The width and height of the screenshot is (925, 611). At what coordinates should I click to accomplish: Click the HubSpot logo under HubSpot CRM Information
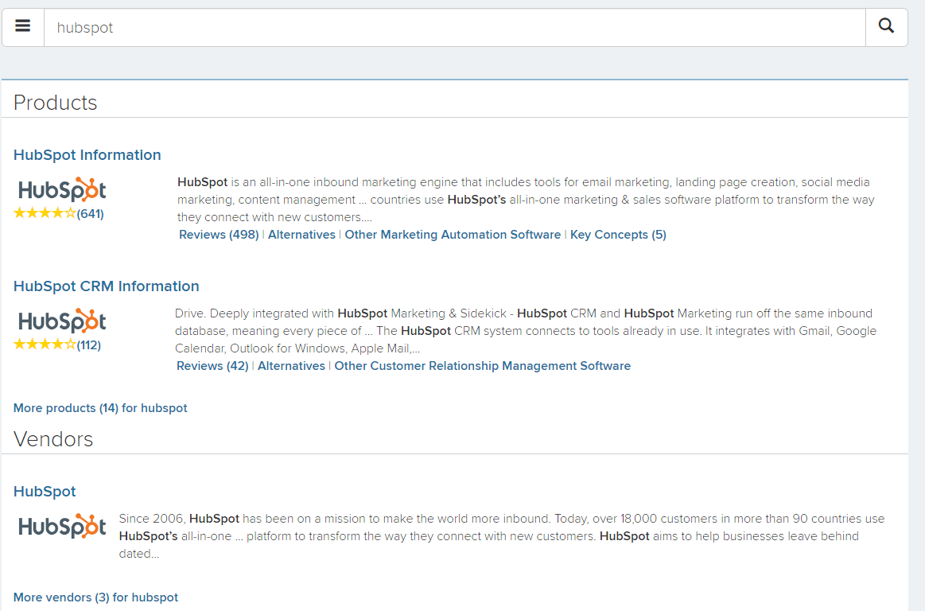(x=63, y=321)
